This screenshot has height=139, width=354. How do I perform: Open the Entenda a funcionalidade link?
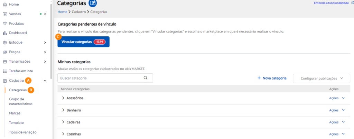click(331, 3)
